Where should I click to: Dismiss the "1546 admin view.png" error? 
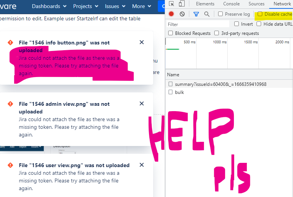[x=142, y=103]
